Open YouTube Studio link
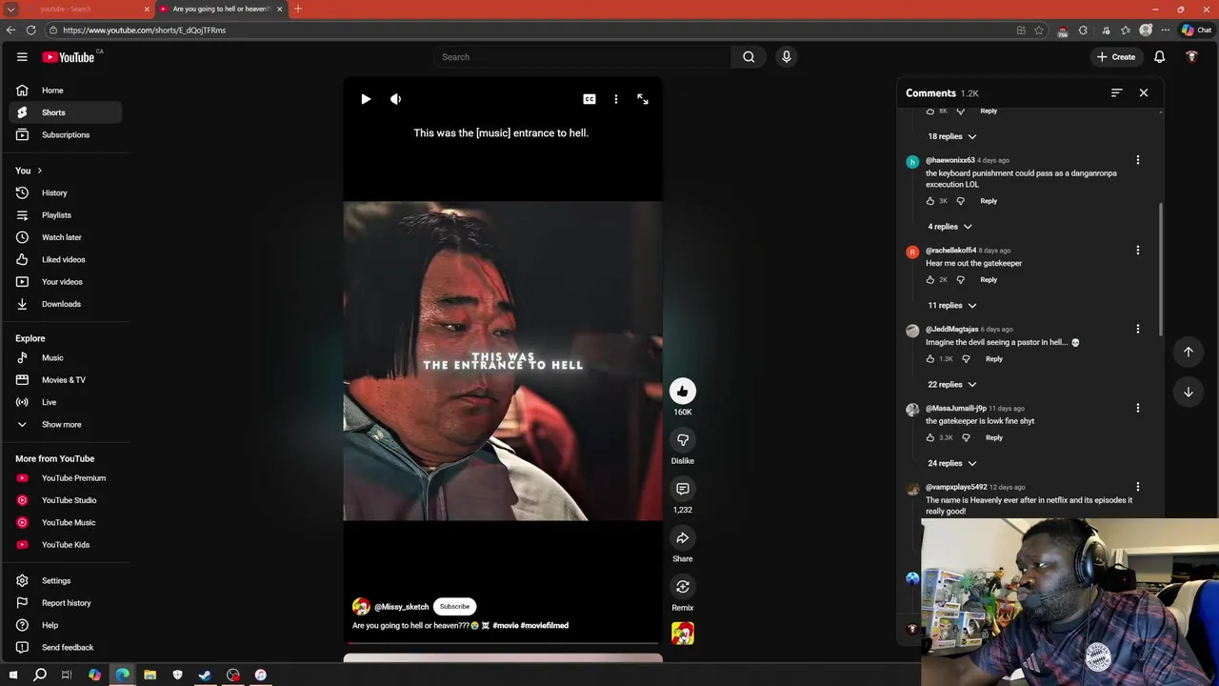 [x=66, y=500]
